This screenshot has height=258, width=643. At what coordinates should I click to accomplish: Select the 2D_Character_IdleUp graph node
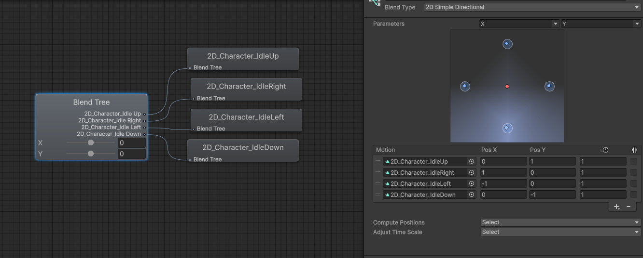pyautogui.click(x=243, y=56)
